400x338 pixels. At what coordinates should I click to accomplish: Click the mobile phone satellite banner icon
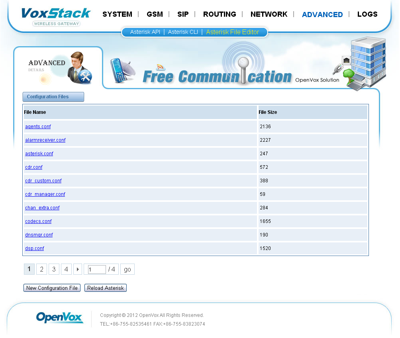(123, 71)
